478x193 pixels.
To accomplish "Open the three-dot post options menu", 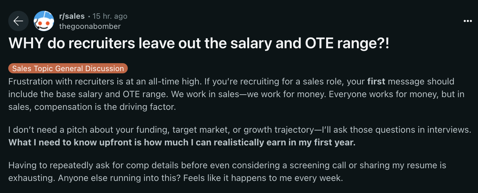I will click(x=468, y=21).
